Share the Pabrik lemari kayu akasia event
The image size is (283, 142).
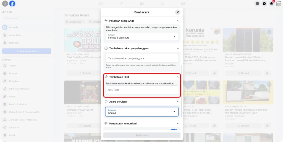coord(214,73)
